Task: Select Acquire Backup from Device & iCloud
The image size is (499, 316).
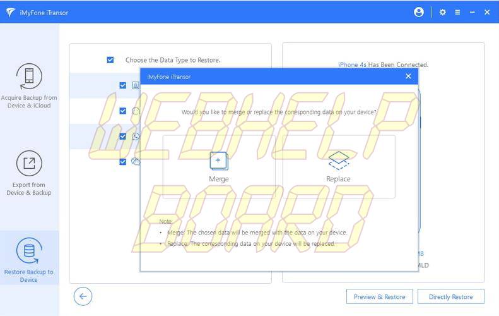Action: coord(29,86)
